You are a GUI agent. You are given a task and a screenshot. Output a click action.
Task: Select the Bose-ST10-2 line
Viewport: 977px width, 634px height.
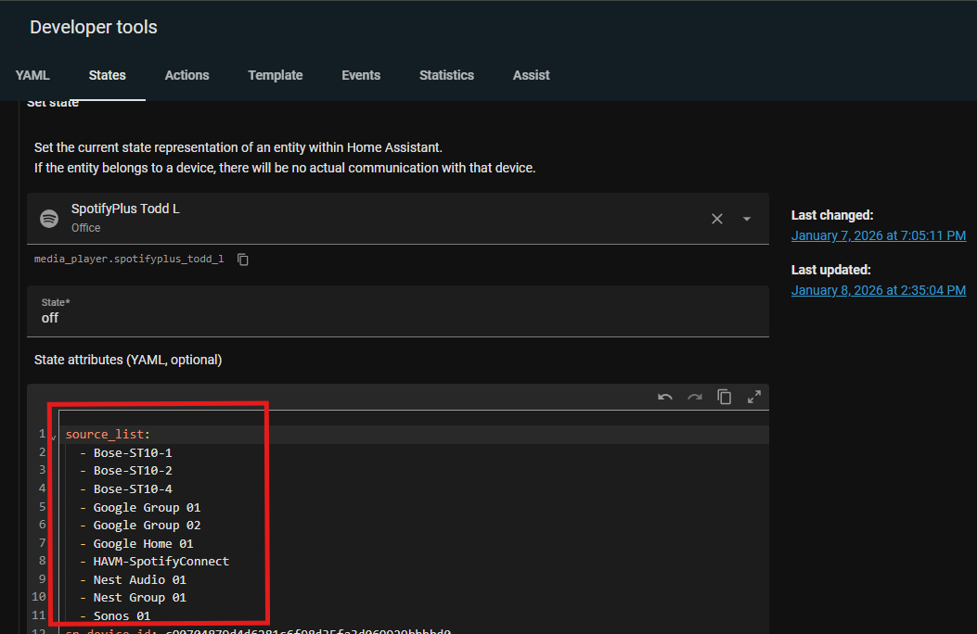coord(133,471)
